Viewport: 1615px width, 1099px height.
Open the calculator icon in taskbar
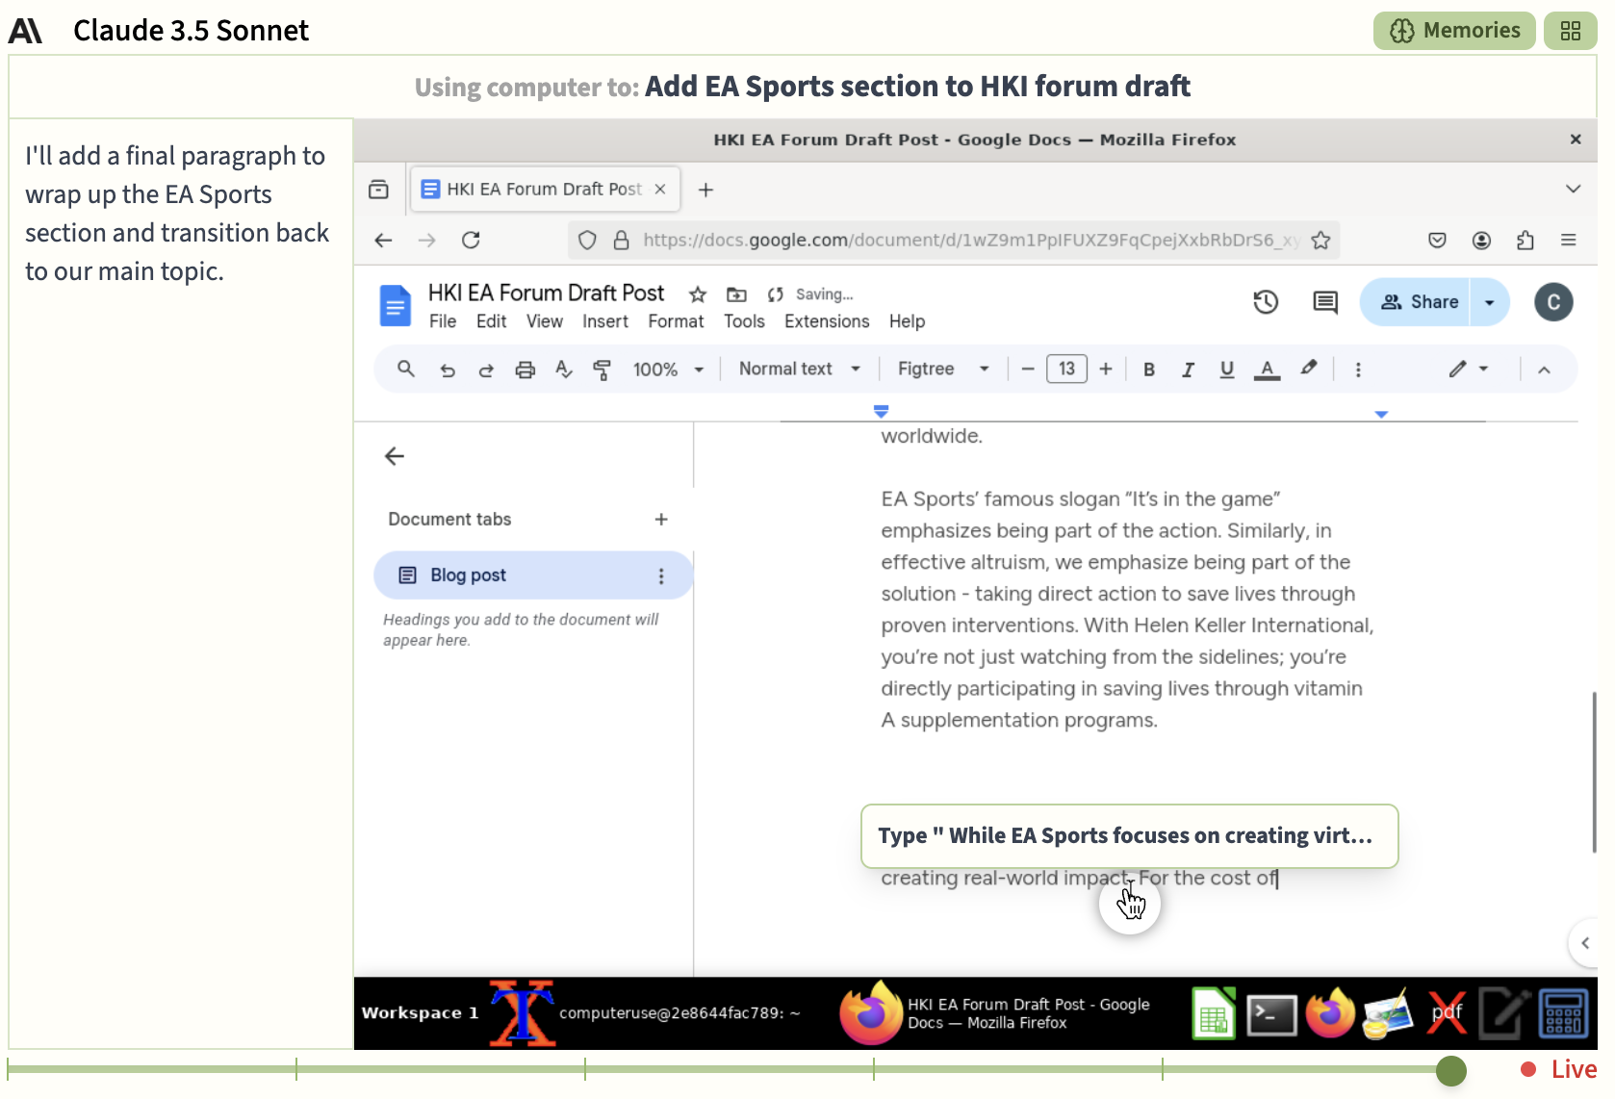coord(1564,1014)
